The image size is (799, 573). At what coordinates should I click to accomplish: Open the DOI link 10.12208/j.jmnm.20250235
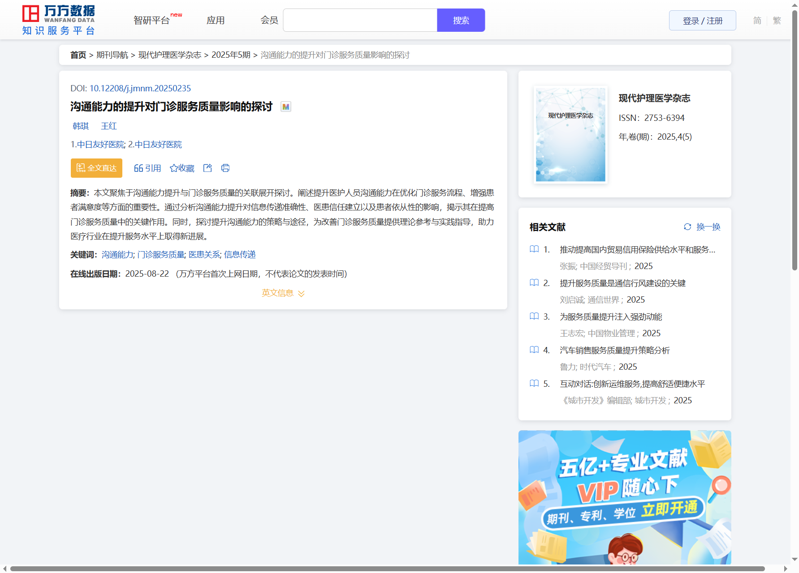click(140, 88)
